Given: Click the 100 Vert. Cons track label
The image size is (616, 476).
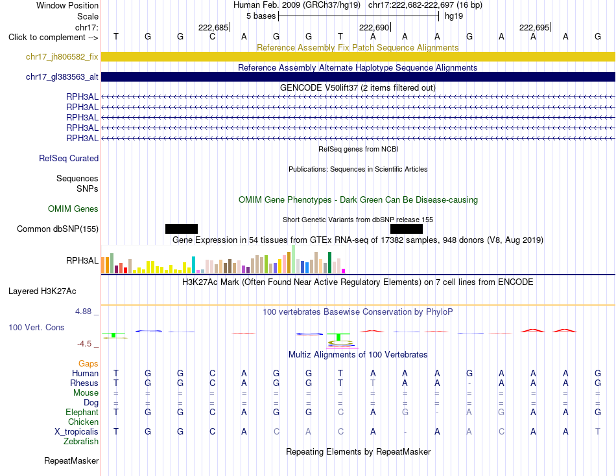Looking at the screenshot, I should [x=36, y=327].
